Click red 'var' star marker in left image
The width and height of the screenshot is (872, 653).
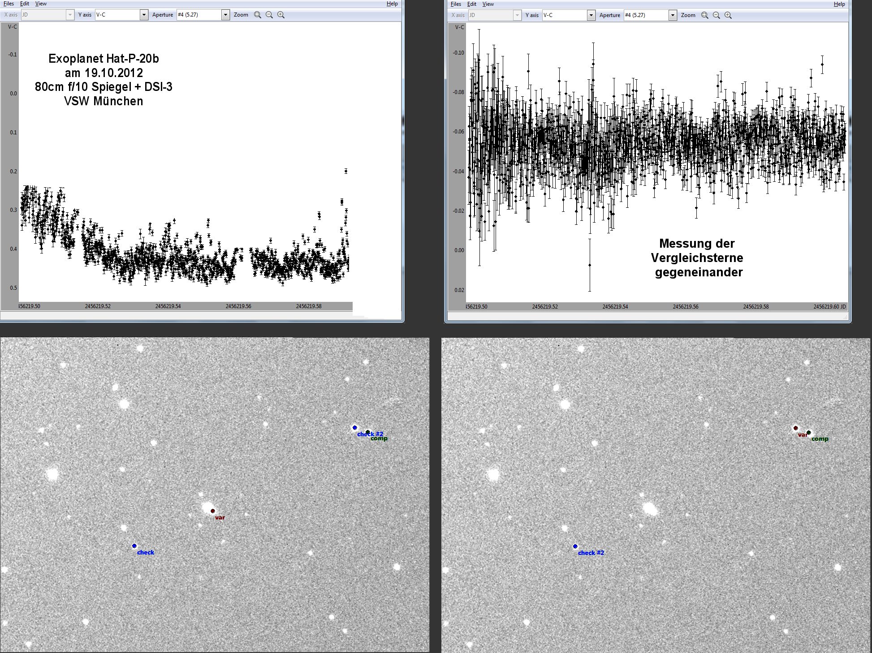point(213,511)
